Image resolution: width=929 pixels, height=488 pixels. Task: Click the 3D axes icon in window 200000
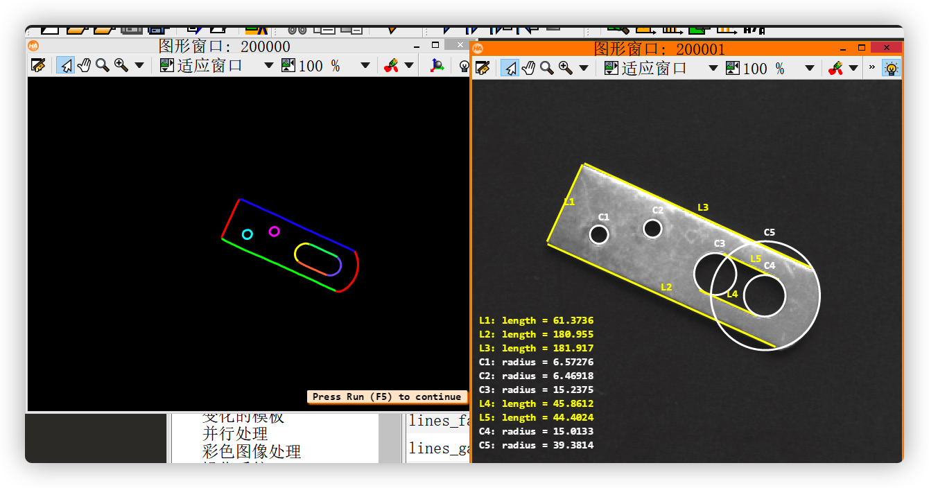tap(437, 65)
